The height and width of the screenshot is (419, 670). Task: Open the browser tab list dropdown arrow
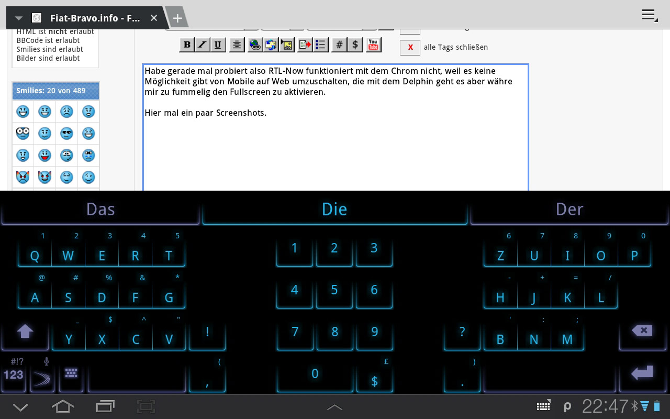(19, 18)
